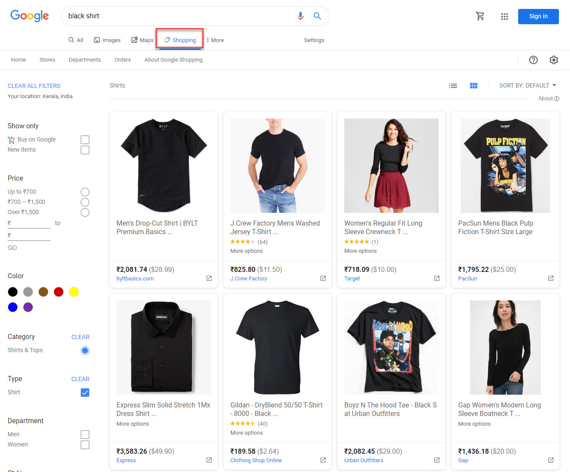Expand the More search options menu
This screenshot has width=570, height=472.
point(215,40)
